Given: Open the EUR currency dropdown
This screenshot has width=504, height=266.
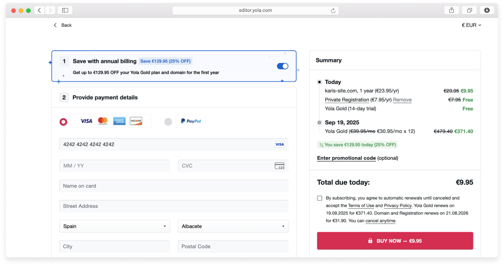Looking at the screenshot, I should pos(471,25).
